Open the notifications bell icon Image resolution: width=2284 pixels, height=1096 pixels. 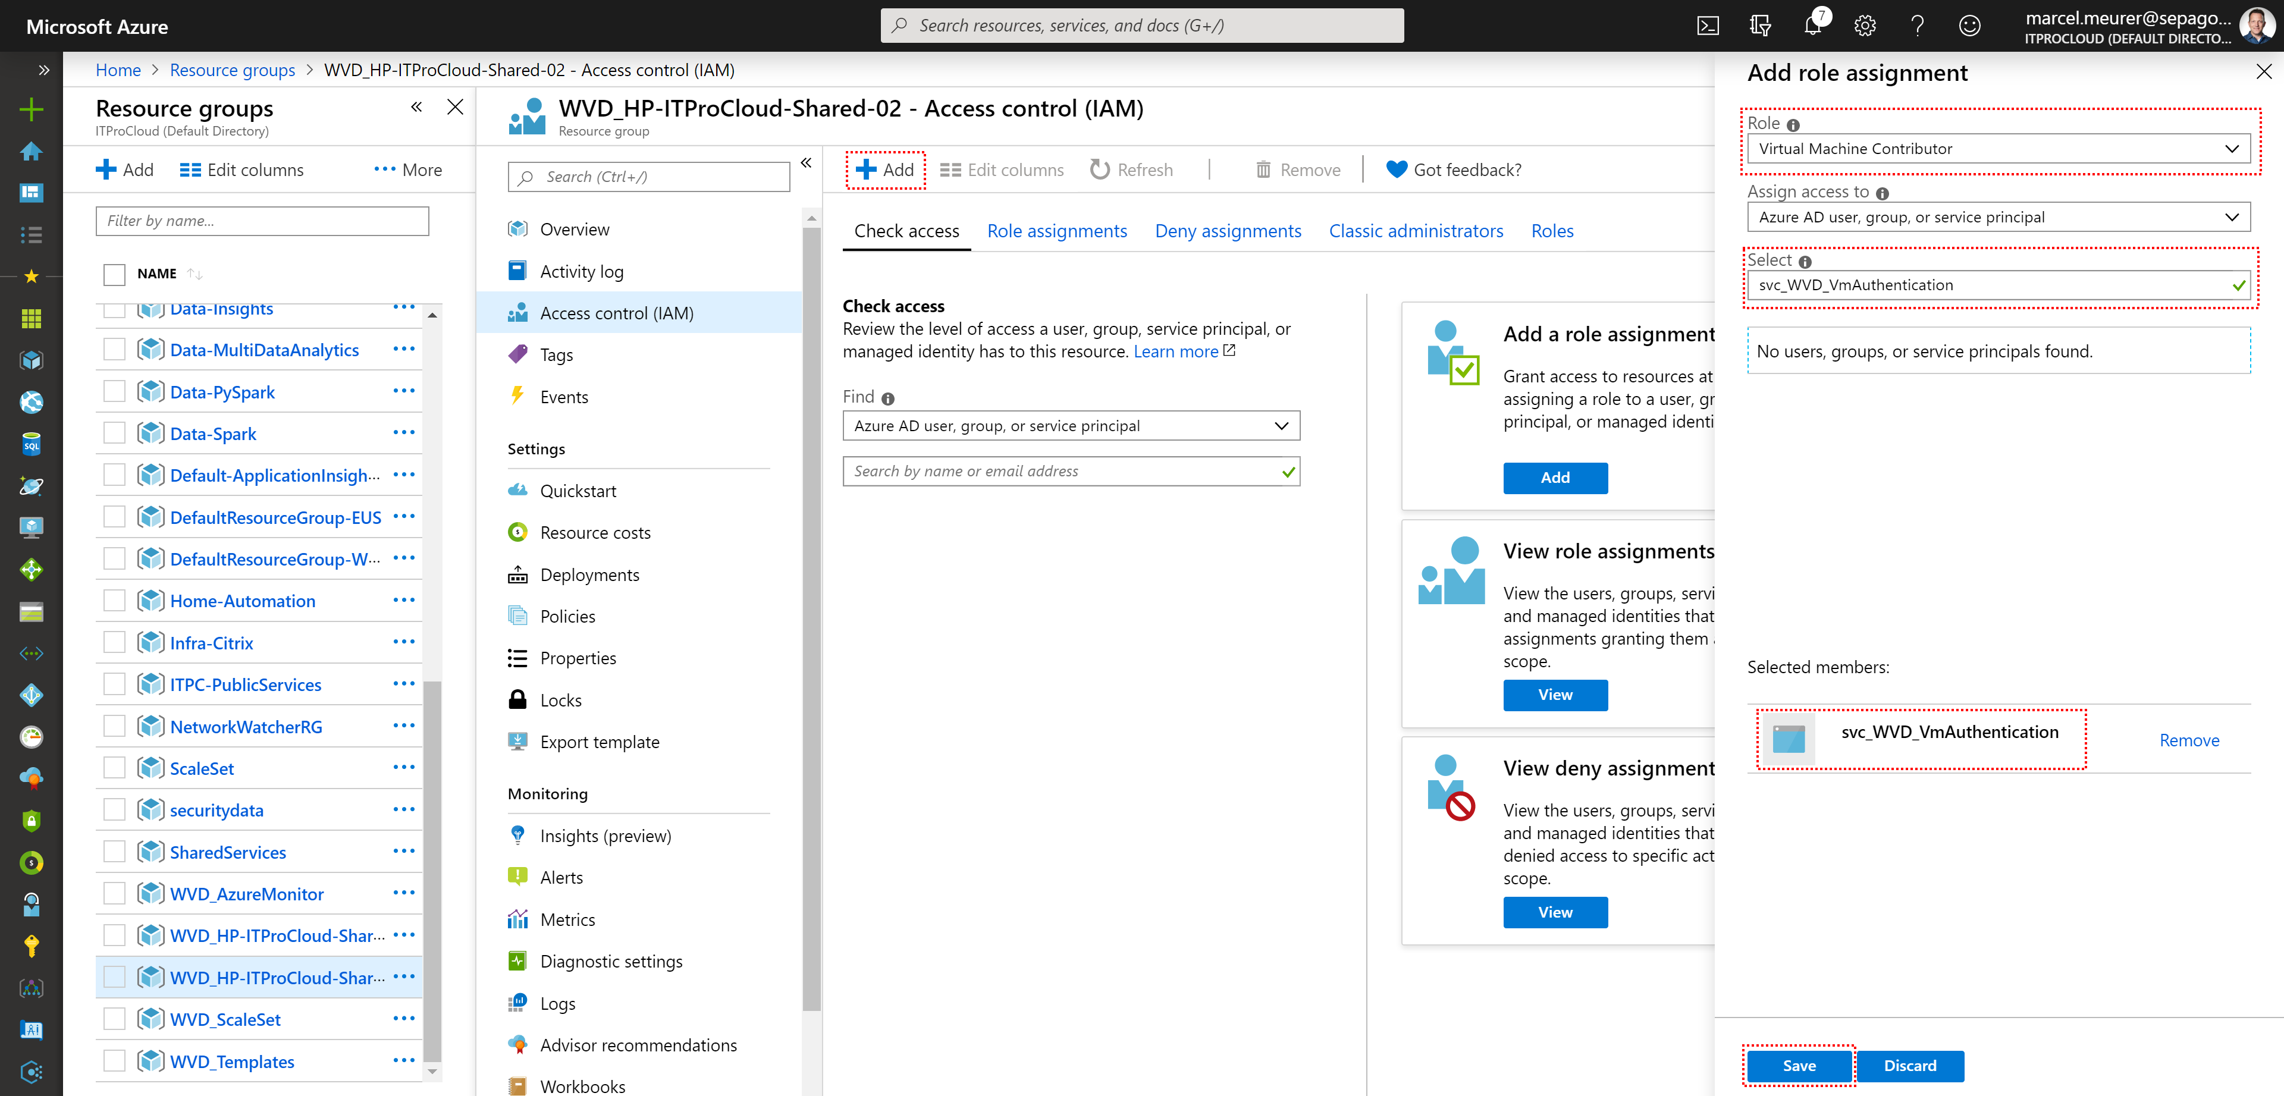[1812, 26]
